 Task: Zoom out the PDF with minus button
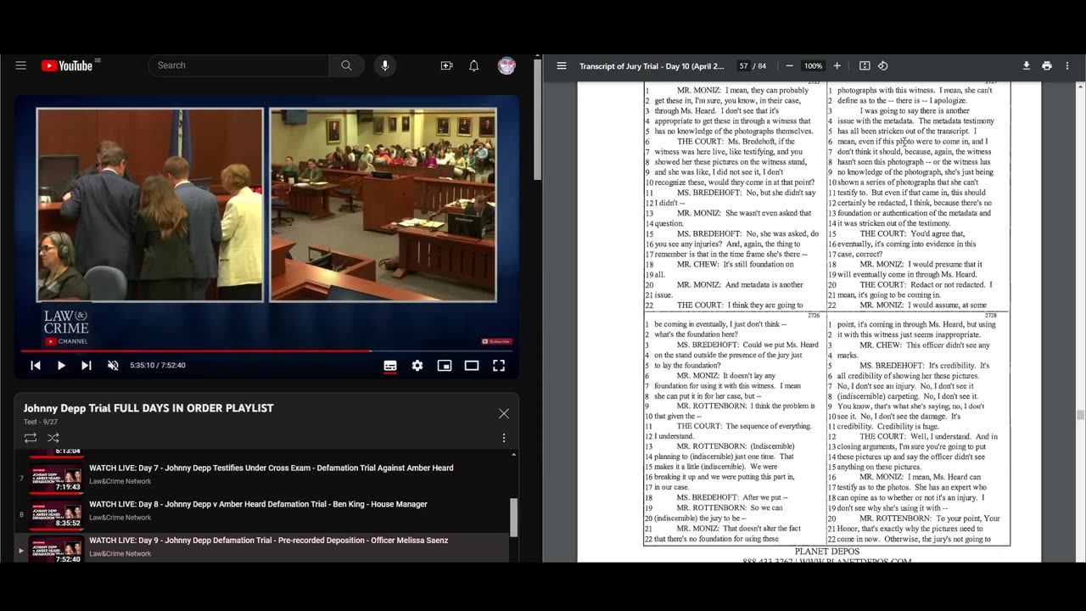click(x=789, y=65)
